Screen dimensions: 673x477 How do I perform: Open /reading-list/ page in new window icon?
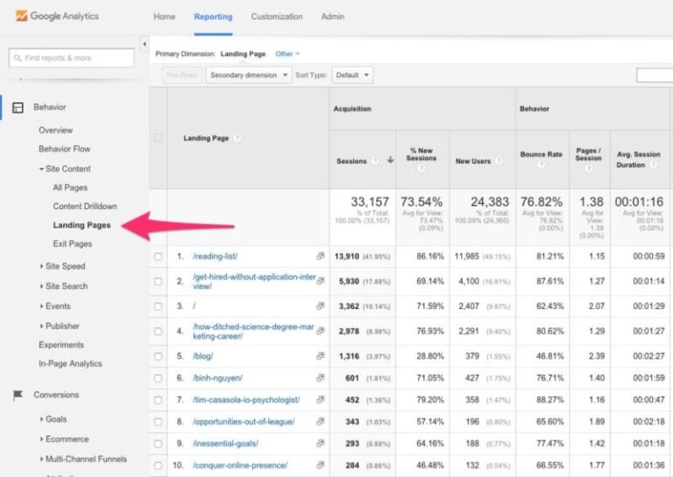pyautogui.click(x=320, y=256)
